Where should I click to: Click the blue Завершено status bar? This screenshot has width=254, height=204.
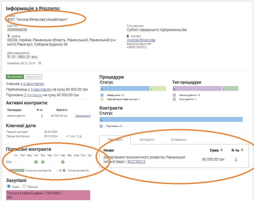(125, 89)
